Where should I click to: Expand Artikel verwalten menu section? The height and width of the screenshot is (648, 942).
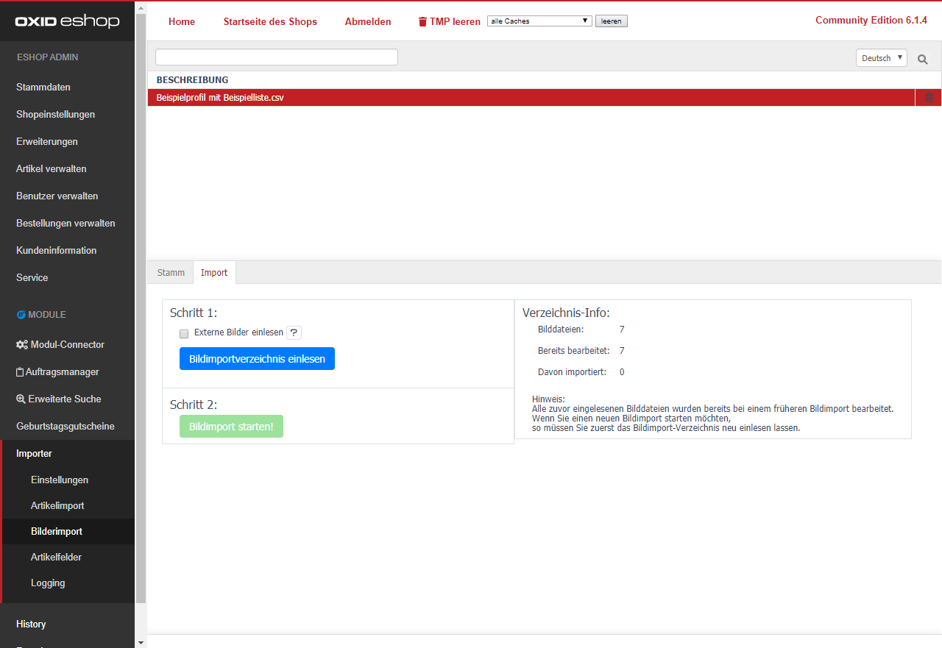point(52,168)
